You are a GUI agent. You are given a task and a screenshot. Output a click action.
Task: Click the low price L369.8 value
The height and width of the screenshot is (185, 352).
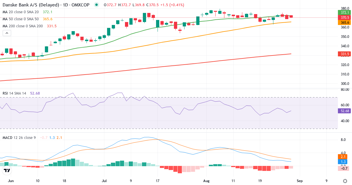click(x=138, y=5)
